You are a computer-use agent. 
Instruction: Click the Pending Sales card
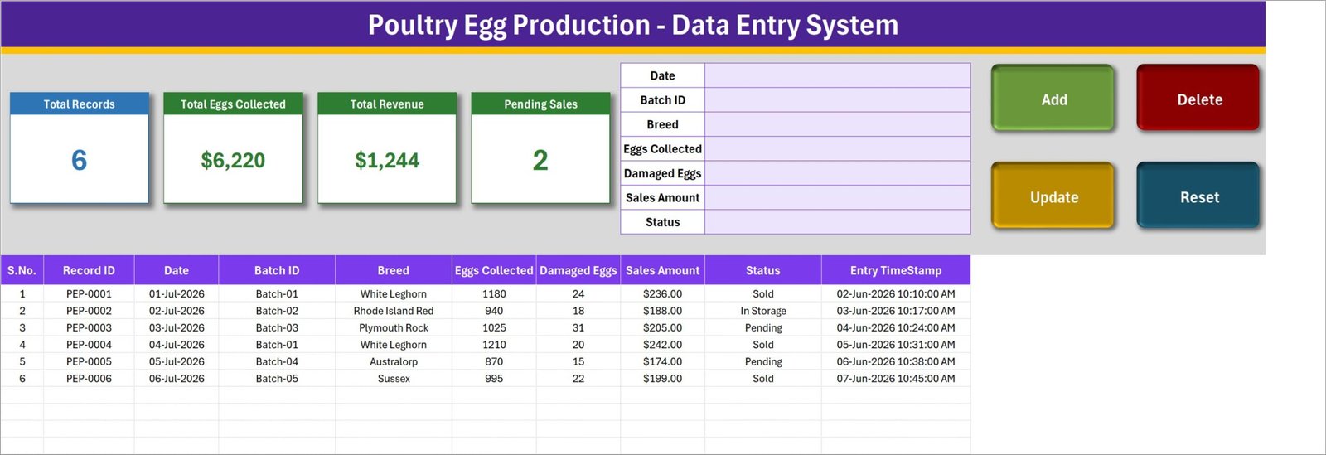(540, 148)
